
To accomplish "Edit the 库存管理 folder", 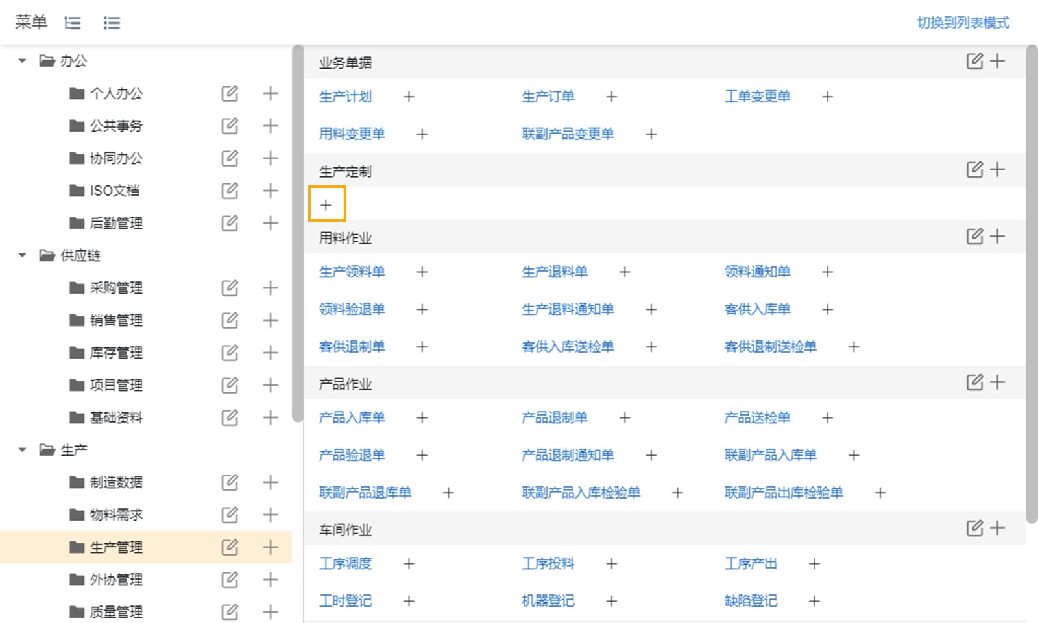I will pyautogui.click(x=230, y=353).
